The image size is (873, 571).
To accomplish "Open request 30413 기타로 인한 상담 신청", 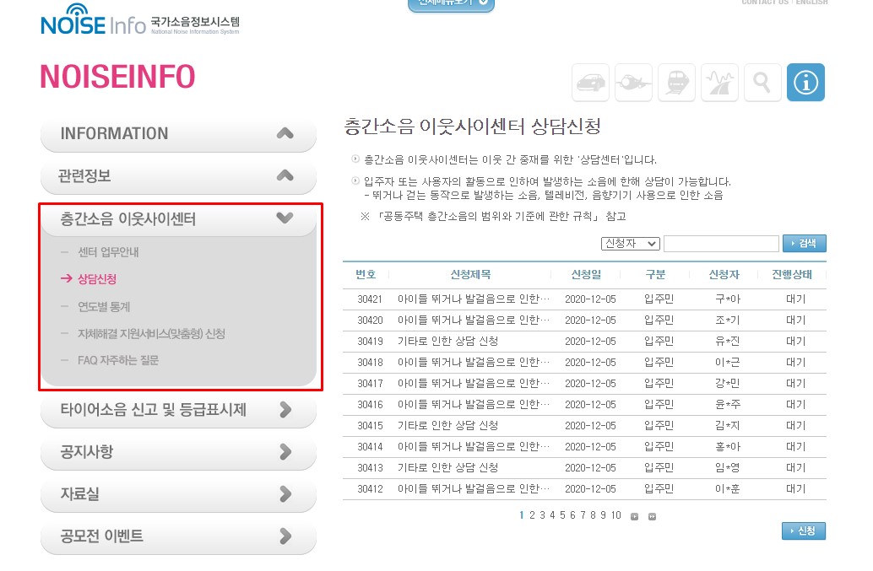I will pos(447,468).
